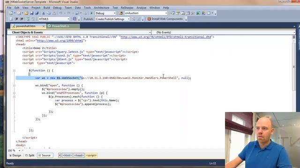Click the Comment Selection toolbar icon
Viewport: 300px width, 168px height.
28,19
